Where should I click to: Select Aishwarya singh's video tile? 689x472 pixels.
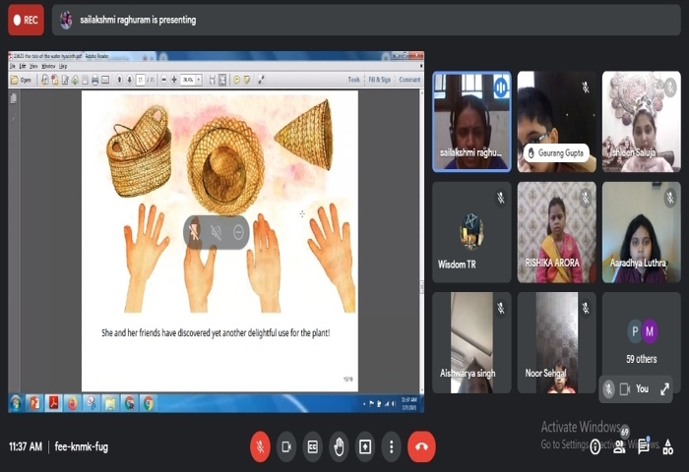[x=471, y=342]
